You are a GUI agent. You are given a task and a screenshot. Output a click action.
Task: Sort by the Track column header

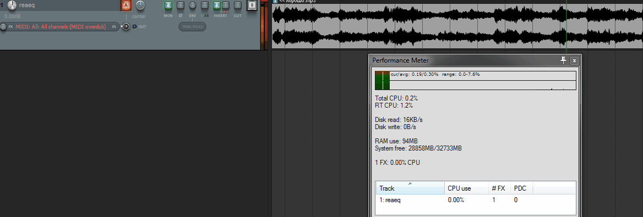coord(410,188)
